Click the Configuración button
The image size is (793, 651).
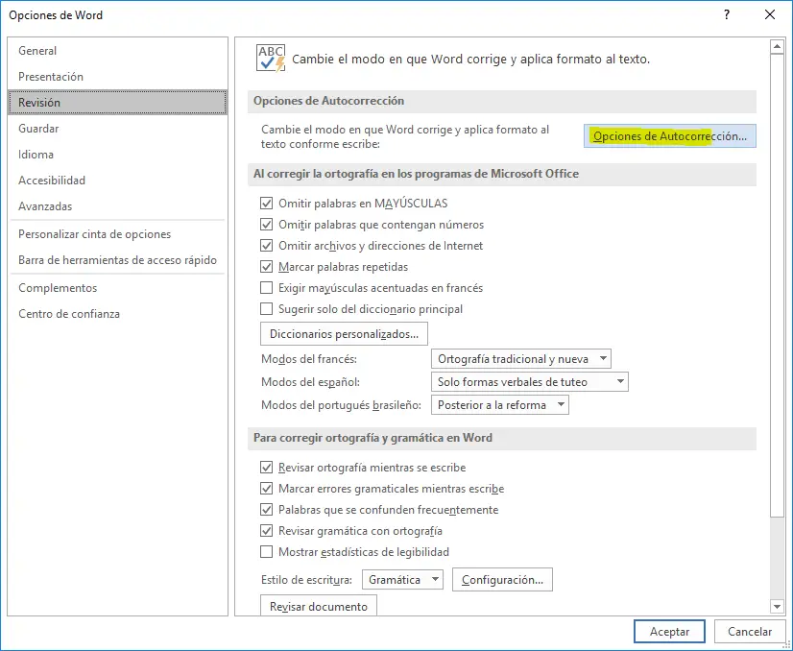point(502,580)
